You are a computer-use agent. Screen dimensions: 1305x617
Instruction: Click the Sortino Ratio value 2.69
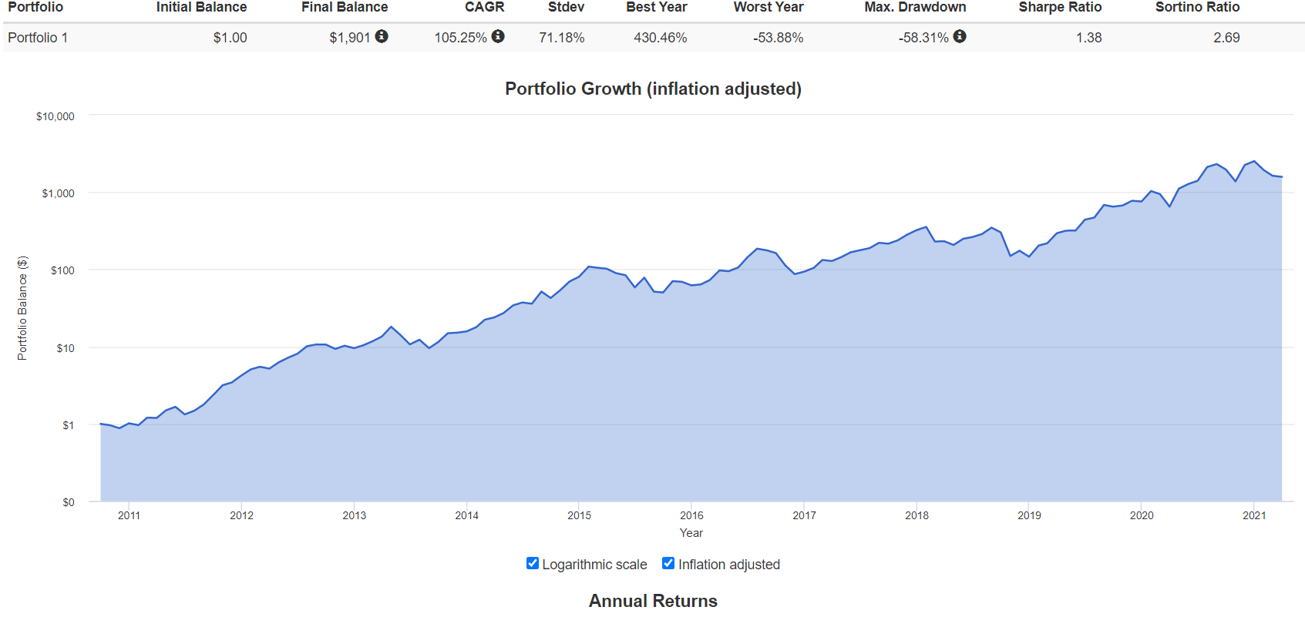(1226, 38)
